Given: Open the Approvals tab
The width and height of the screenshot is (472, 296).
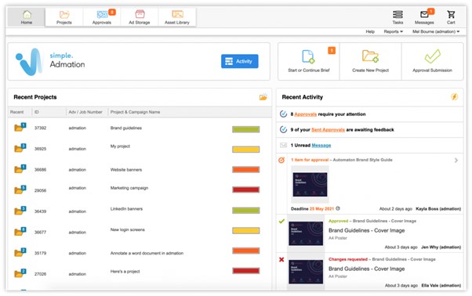Looking at the screenshot, I should pyautogui.click(x=102, y=17).
